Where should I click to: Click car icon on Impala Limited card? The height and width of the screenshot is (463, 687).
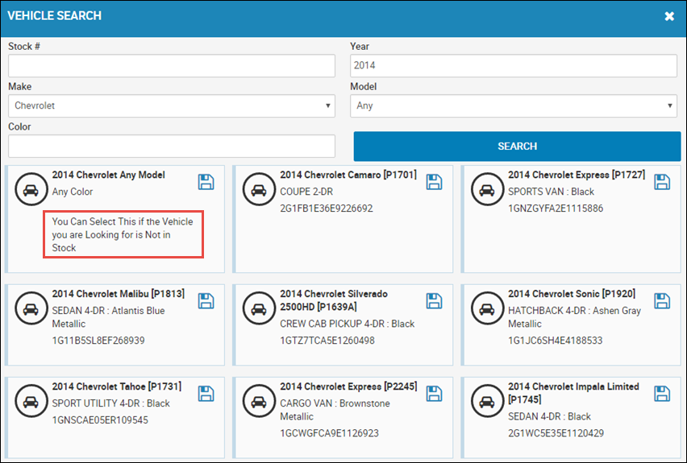tap(487, 401)
